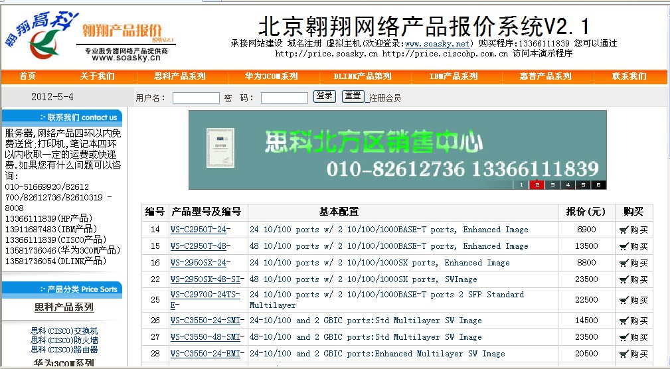The height and width of the screenshot is (369, 670).
Task: Switch banner to slide 4
Action: 568,185
